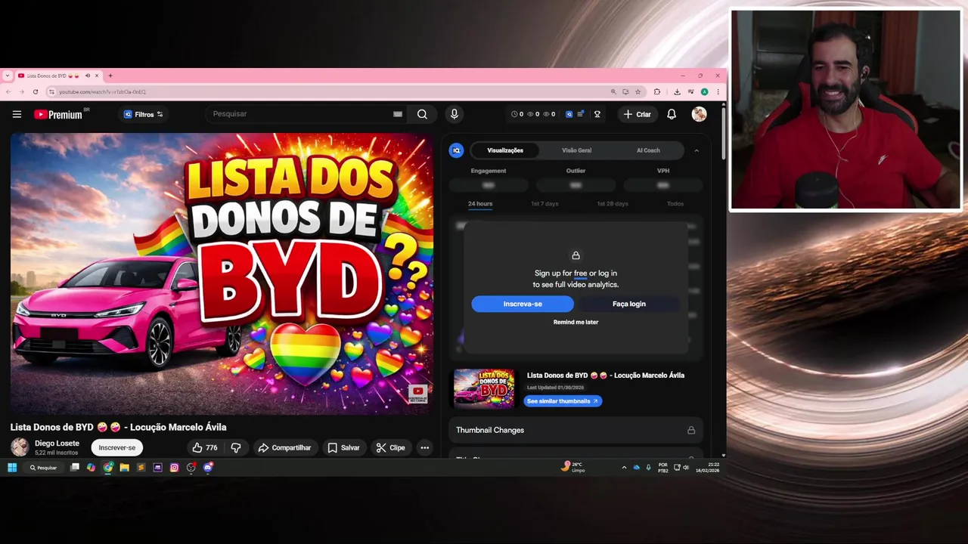Open the Windows Start menu
Screen dimensions: 968x544
[12, 468]
